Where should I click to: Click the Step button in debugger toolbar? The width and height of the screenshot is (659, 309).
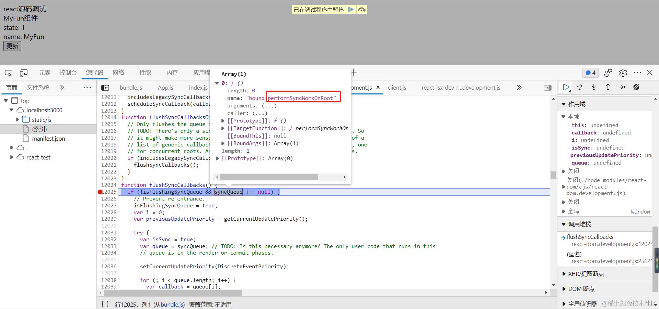point(622,87)
